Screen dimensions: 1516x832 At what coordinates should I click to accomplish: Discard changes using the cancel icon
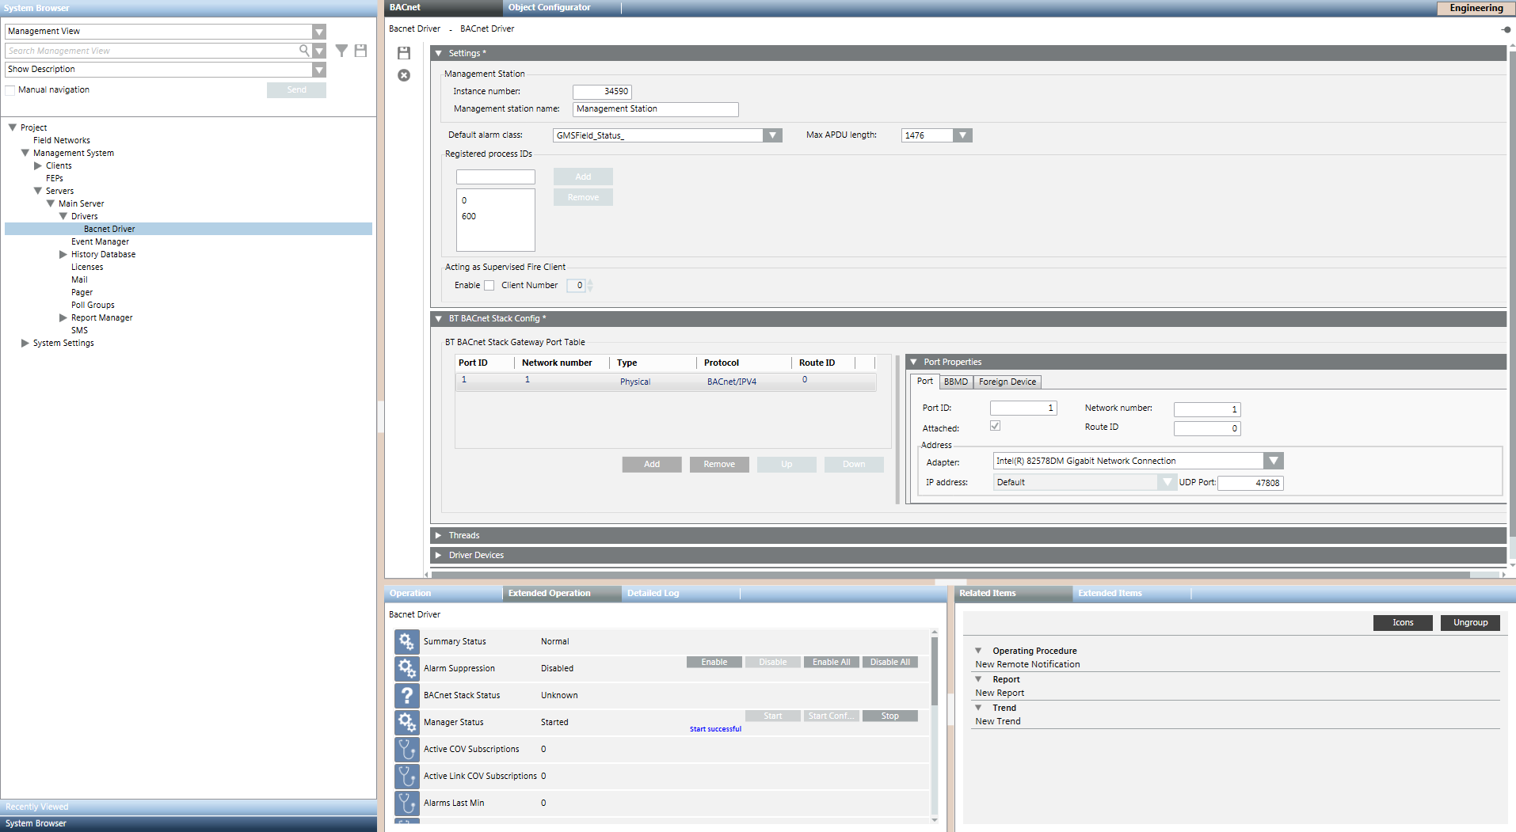[x=404, y=74]
